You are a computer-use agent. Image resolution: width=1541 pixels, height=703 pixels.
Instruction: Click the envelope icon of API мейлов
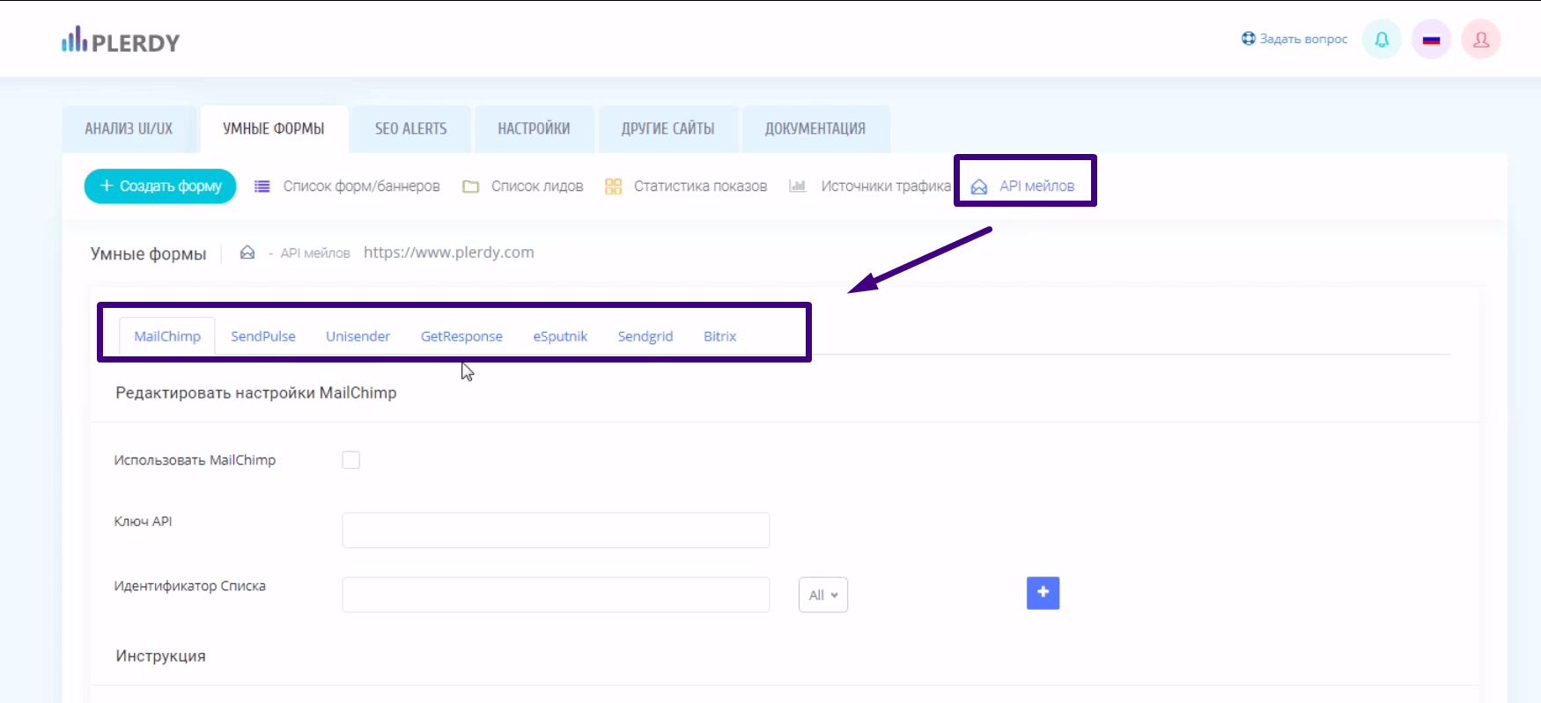tap(979, 187)
